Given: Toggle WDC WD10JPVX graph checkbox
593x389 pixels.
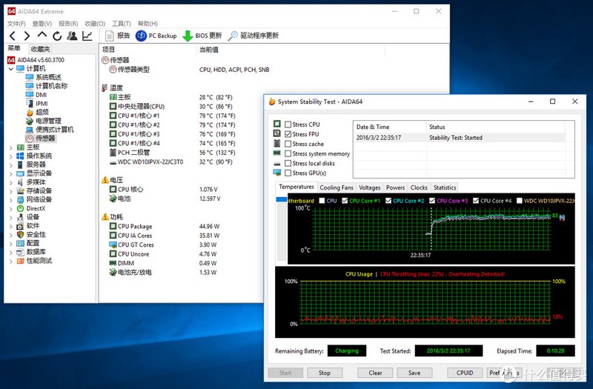Looking at the screenshot, I should click(520, 201).
